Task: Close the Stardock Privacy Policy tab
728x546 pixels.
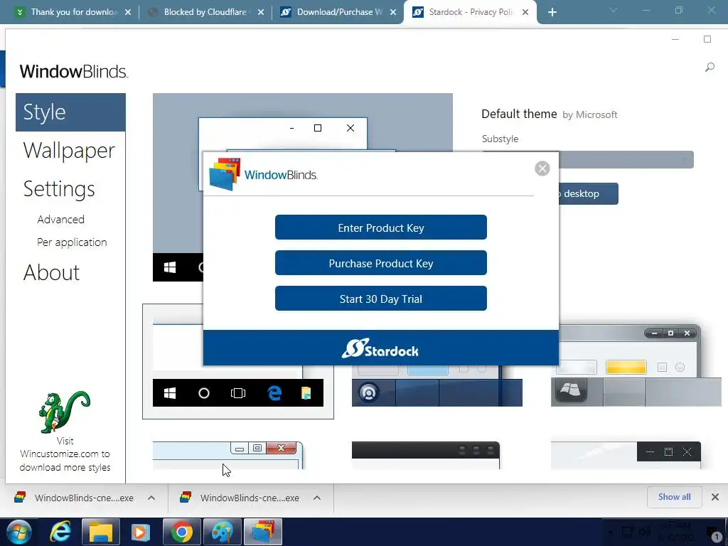Action: [525, 13]
